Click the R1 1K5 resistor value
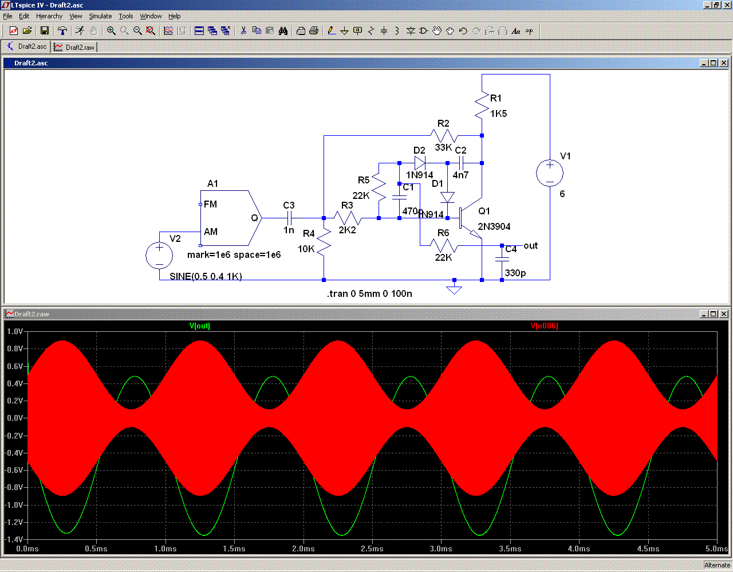733x572 pixels. click(x=498, y=113)
